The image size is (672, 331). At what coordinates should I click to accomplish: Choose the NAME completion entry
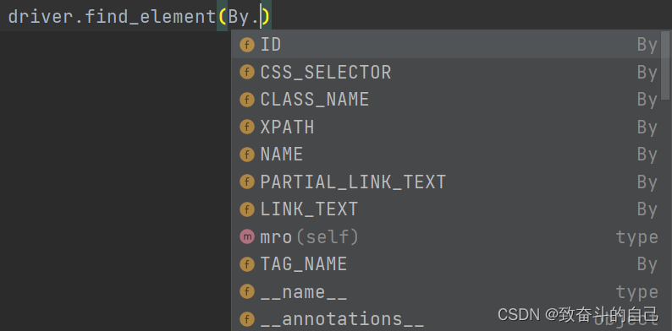[x=446, y=155]
